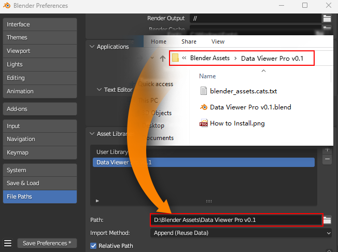
Task: Click the folder icon in address bar
Action: coord(175,58)
